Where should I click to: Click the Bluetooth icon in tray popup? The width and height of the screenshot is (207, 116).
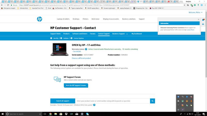(187, 97)
